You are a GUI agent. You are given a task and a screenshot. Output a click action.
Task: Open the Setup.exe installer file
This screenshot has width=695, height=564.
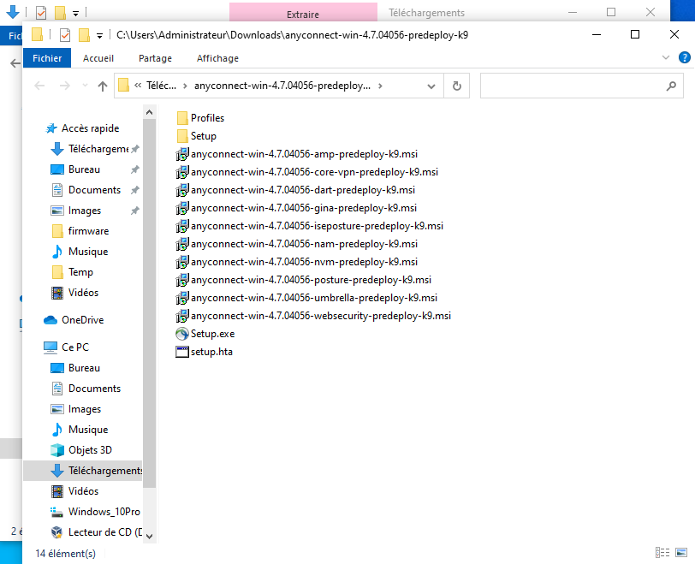211,334
